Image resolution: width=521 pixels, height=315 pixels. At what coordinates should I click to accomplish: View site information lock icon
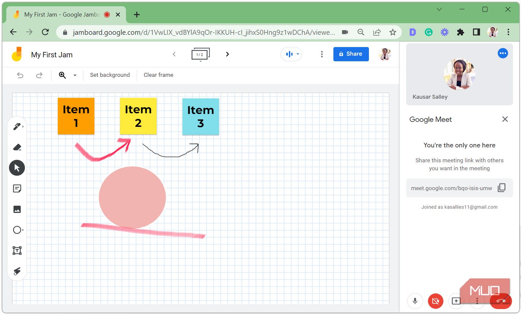(x=65, y=32)
